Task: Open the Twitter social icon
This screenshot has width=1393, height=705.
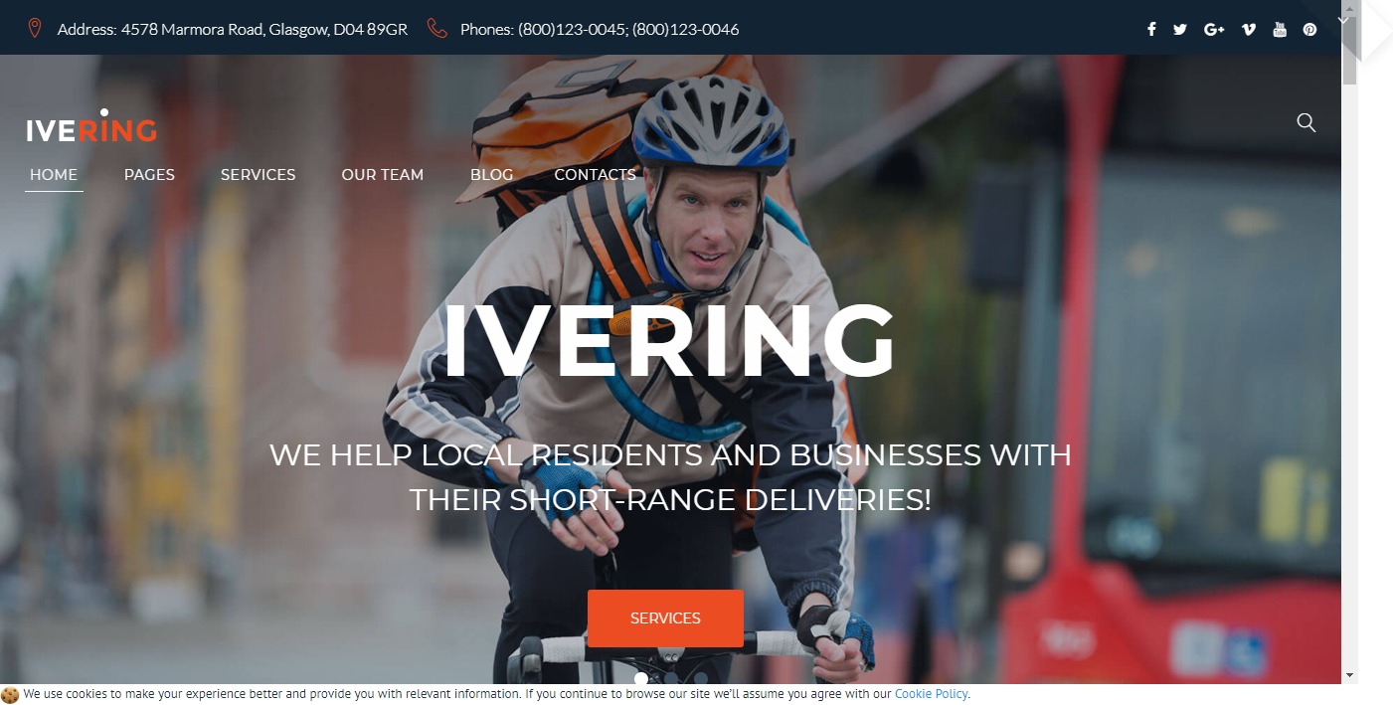Action: [x=1180, y=29]
